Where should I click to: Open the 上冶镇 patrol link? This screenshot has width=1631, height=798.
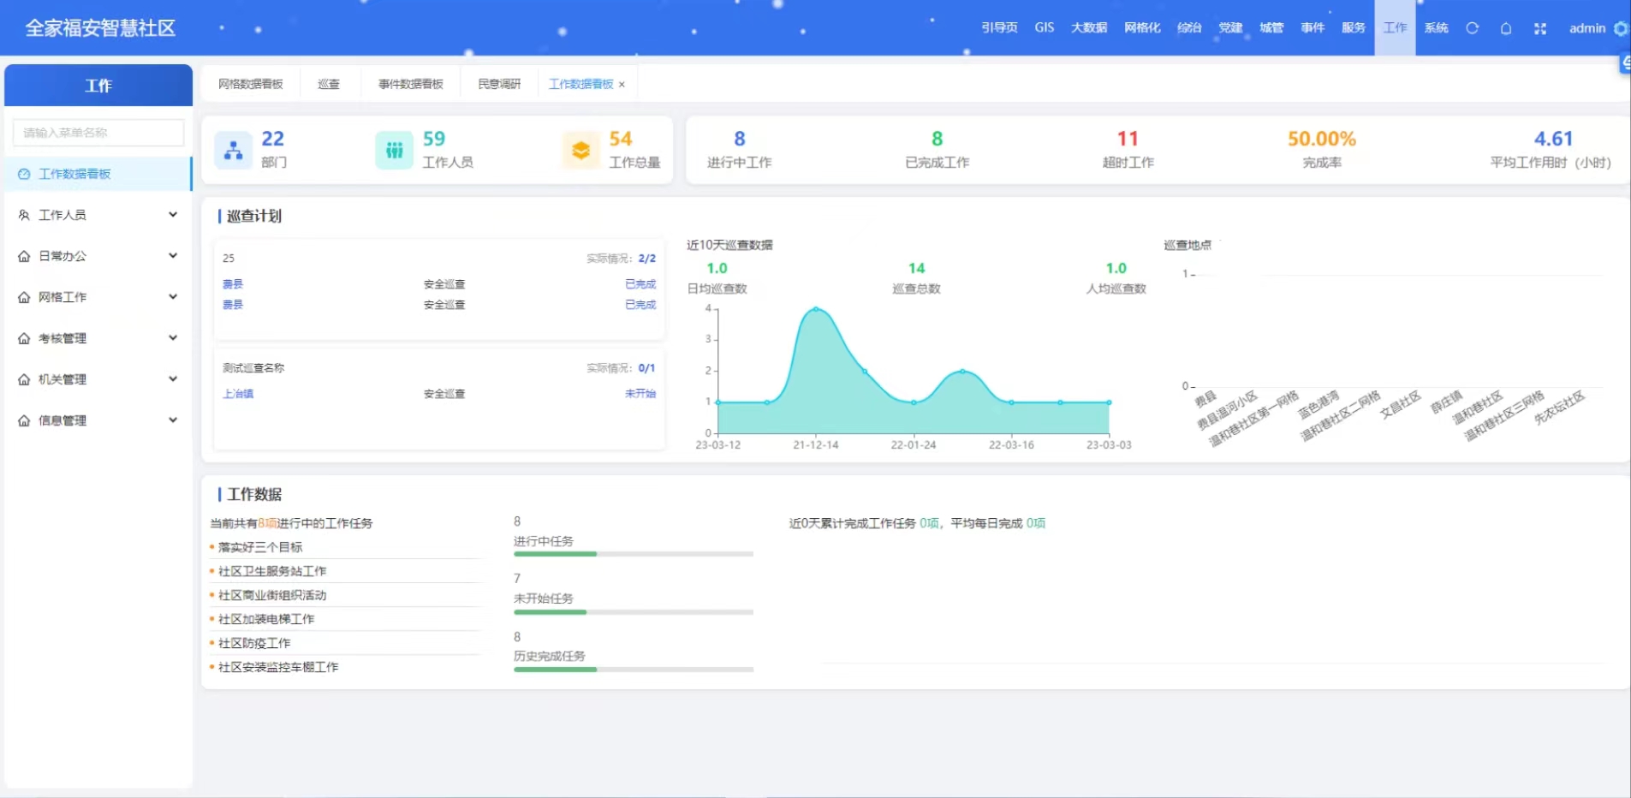(x=238, y=394)
